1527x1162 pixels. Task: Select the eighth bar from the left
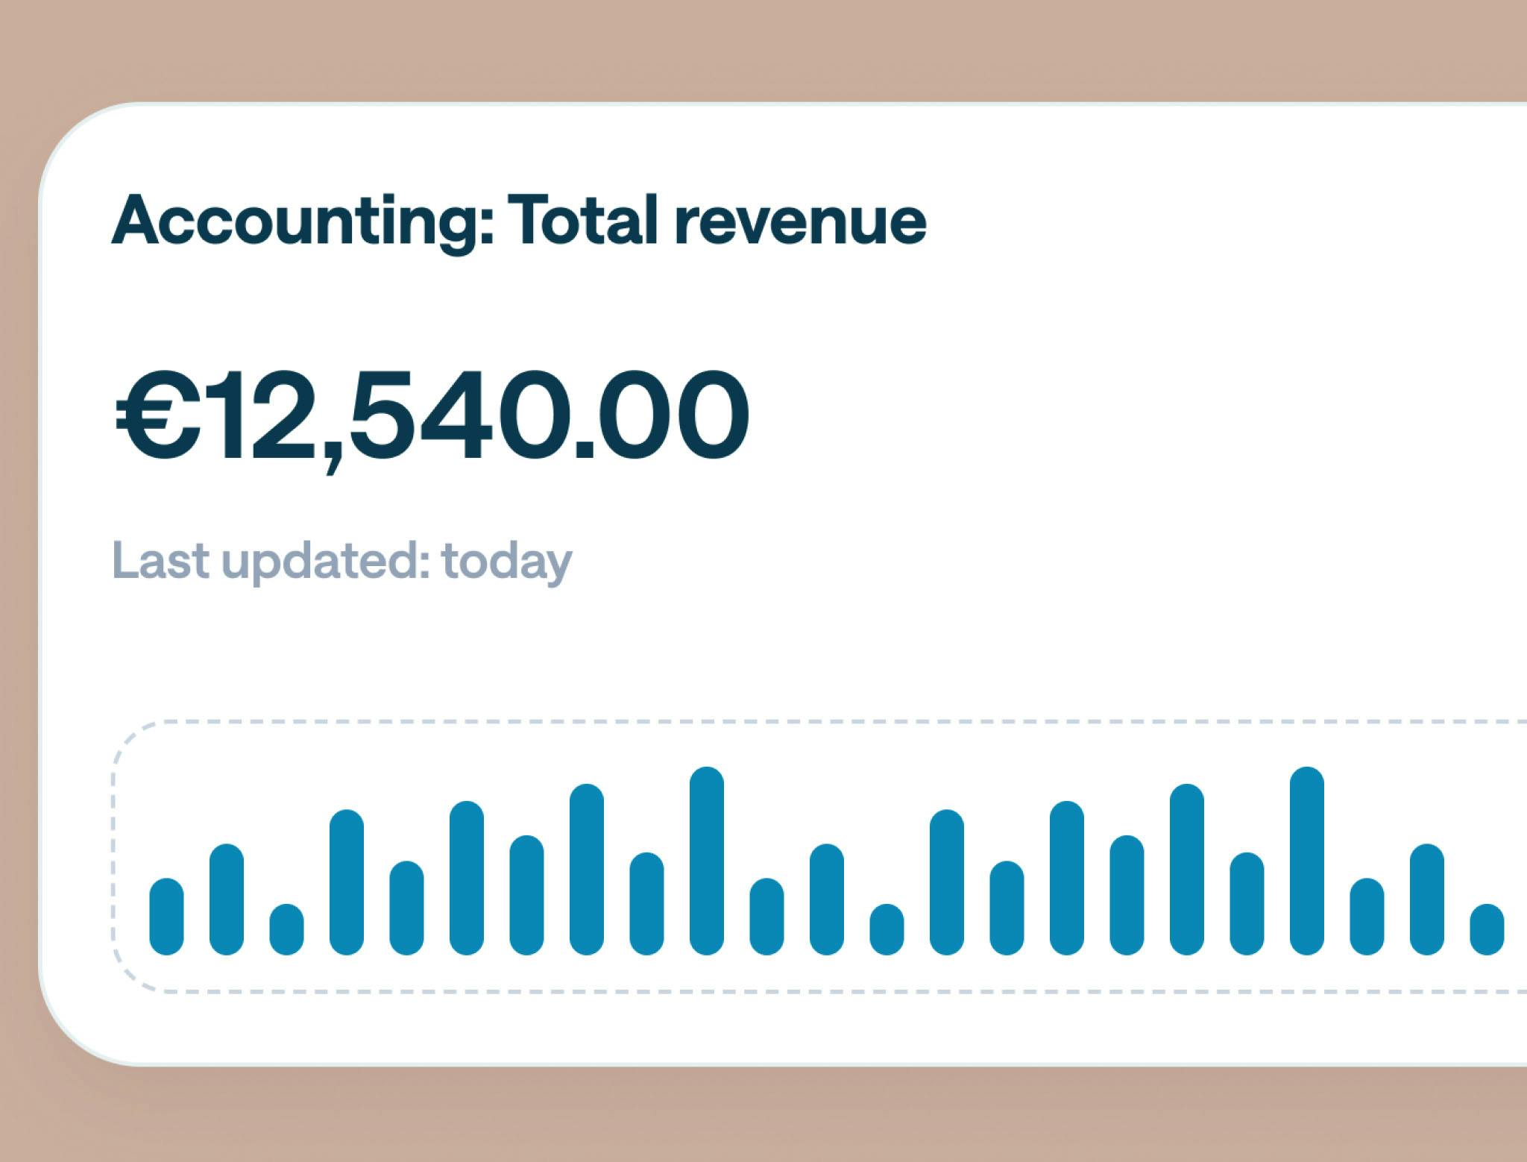(587, 870)
